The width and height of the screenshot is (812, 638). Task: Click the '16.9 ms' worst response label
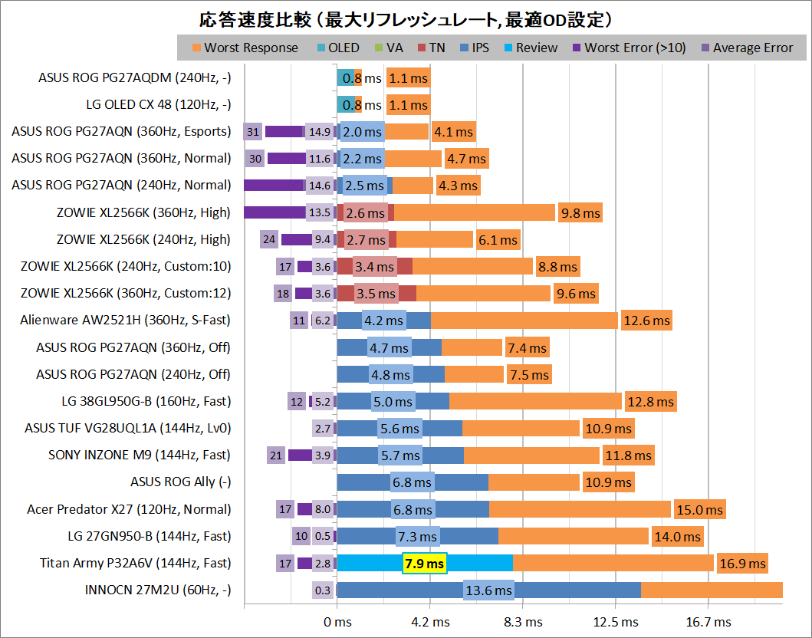[x=742, y=564]
